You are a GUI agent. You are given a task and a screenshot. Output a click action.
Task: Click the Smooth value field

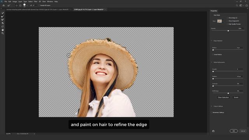tap(240, 69)
